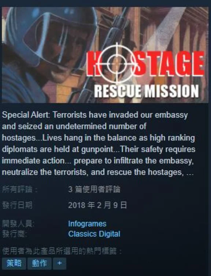
Task: Click the 2018 年 2 月 9 日 release date
Action: 97,205
